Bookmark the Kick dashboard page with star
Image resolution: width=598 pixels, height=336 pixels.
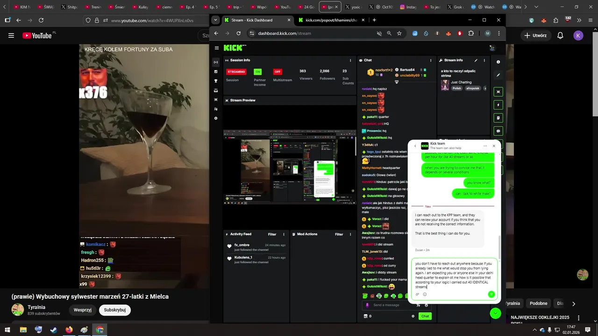(x=399, y=33)
